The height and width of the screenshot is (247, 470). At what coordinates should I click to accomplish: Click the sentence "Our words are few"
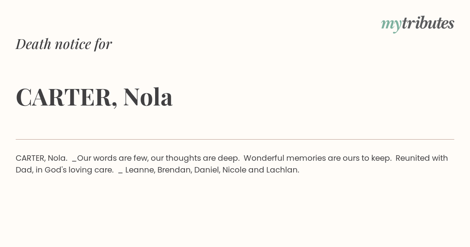click(x=112, y=158)
